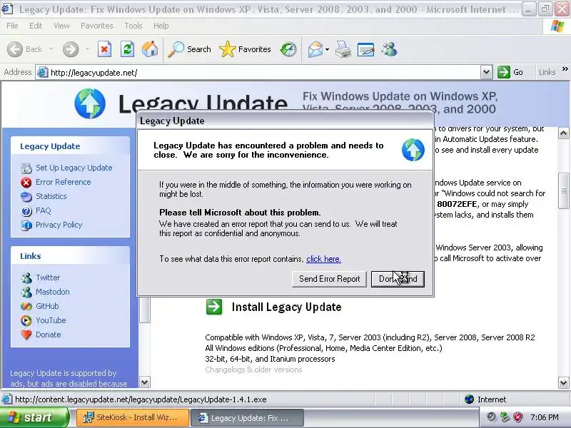Screen dimensions: 571x428
Task: Click Don't Send button
Action: tap(398, 279)
